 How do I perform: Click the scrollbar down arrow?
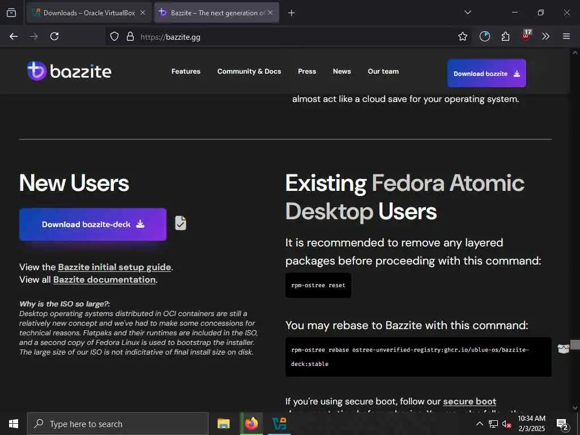(x=575, y=408)
